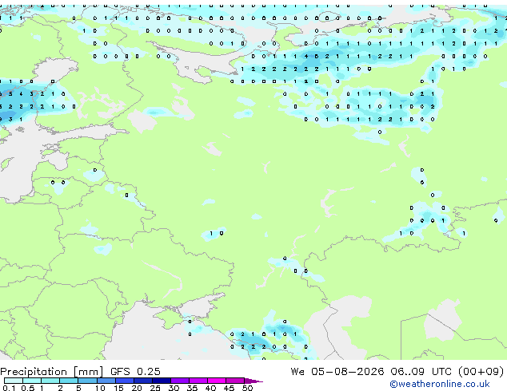Select the 0.1–0.5 mm legend swatch

(14, 381)
